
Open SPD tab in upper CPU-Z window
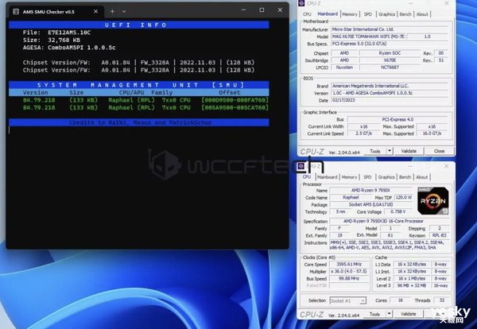pos(368,14)
